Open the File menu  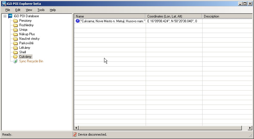(8, 10)
